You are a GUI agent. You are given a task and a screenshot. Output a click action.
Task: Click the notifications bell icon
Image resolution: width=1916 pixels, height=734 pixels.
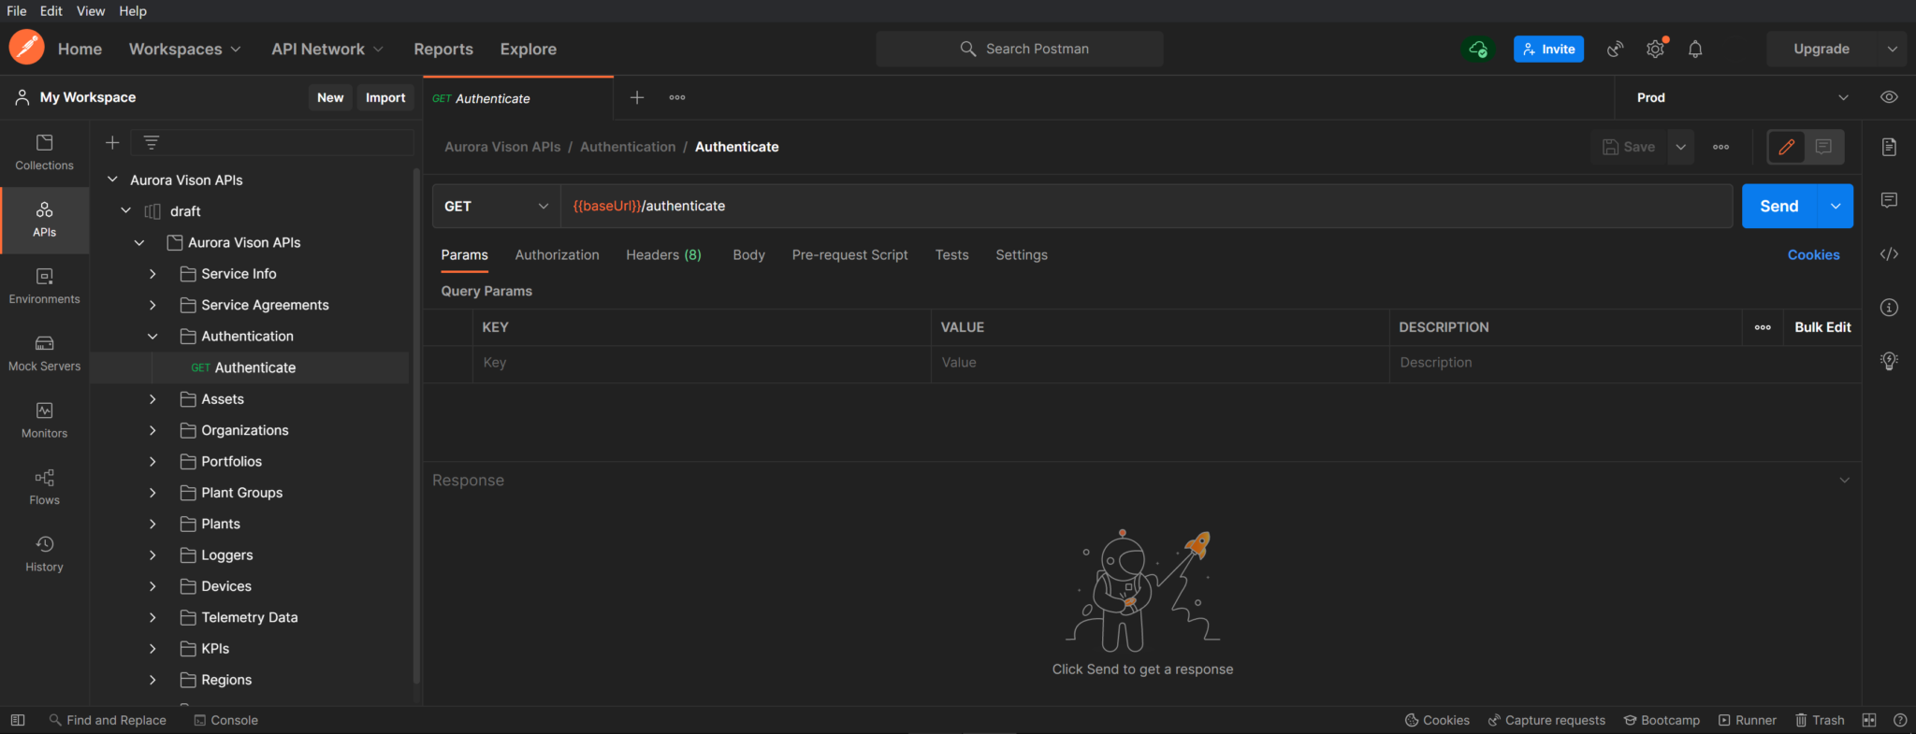pyautogui.click(x=1695, y=50)
